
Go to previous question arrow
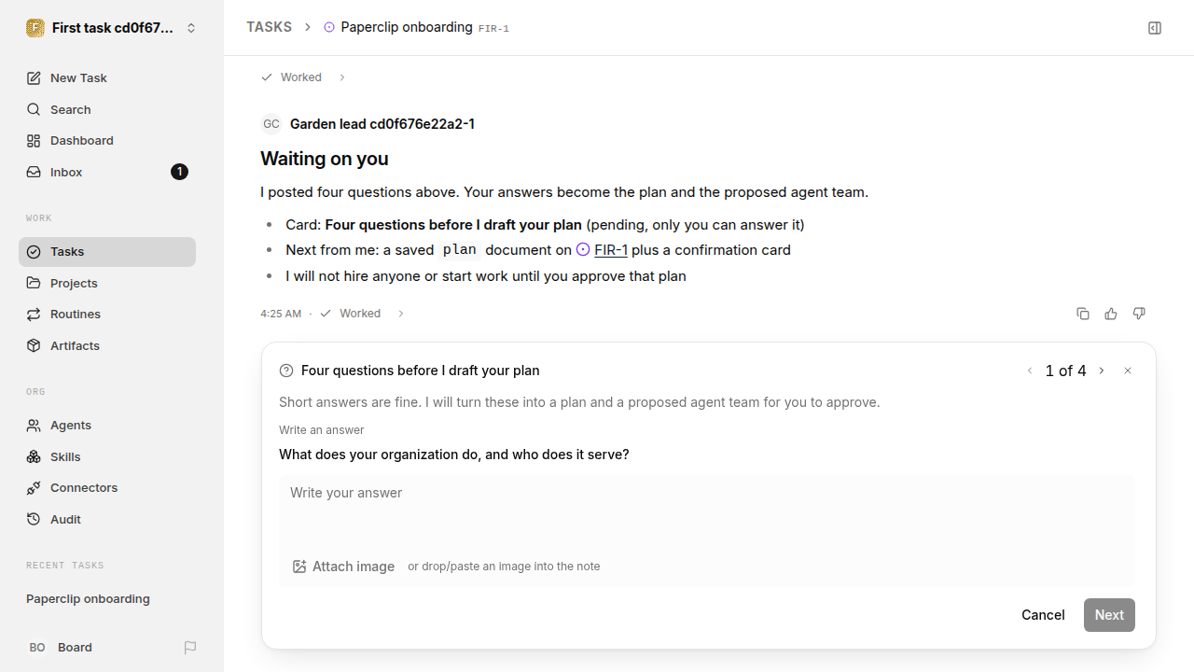[1030, 371]
